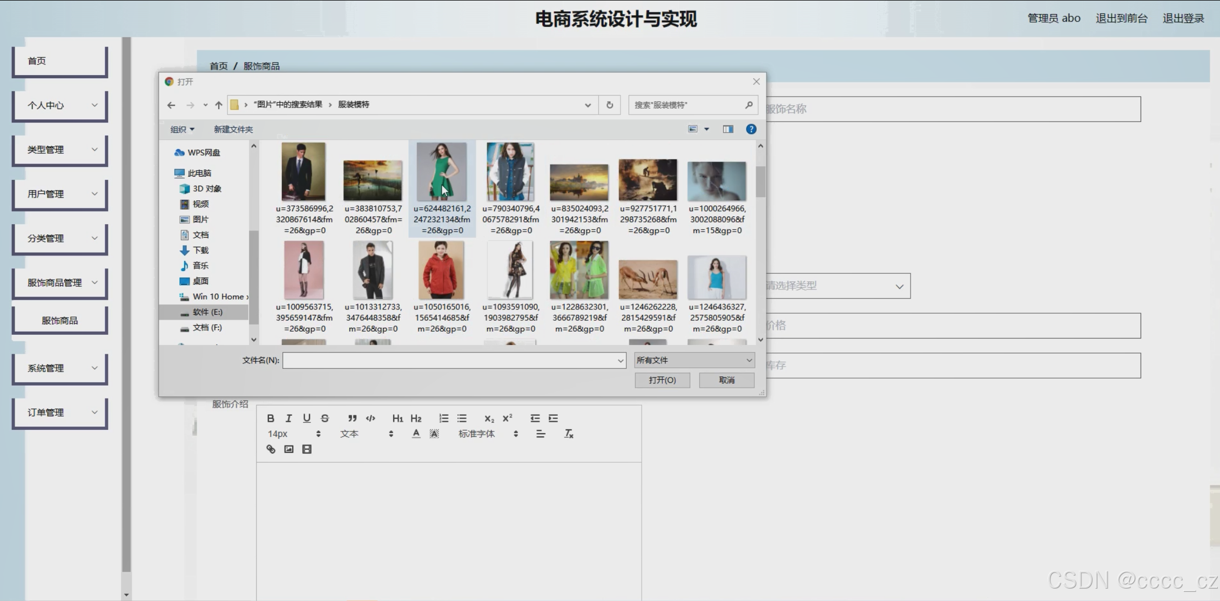This screenshot has height=601, width=1220.
Task: Open the 所有文件 file type dropdown
Action: (694, 360)
